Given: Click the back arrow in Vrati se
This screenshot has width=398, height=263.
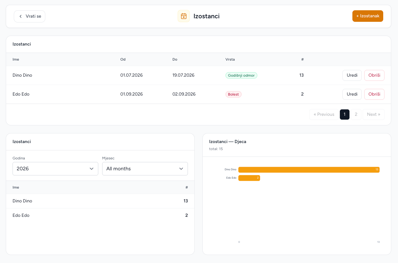Looking at the screenshot, I should tap(21, 16).
